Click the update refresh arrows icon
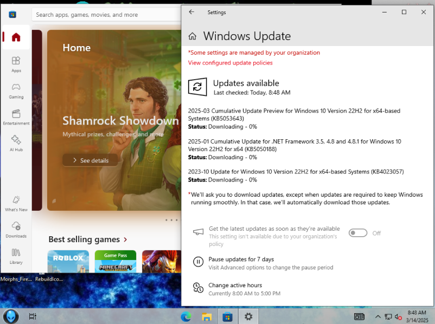 (197, 87)
